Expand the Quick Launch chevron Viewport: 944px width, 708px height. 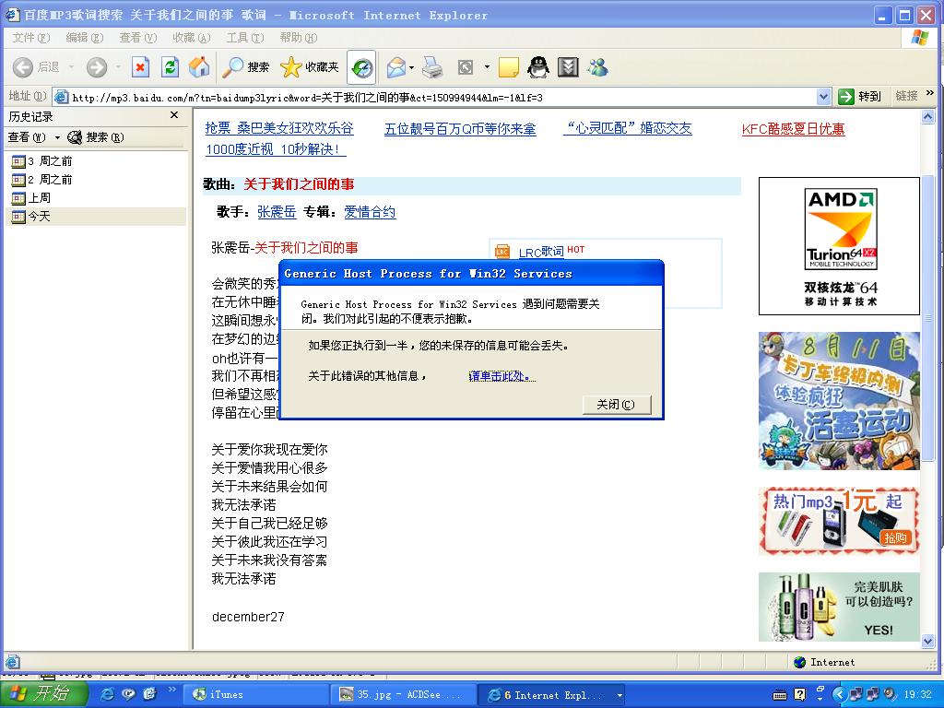[x=171, y=690]
